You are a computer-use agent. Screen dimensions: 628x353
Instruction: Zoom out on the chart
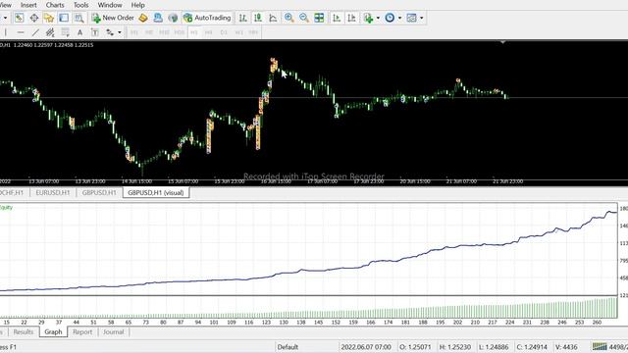pyautogui.click(x=304, y=18)
